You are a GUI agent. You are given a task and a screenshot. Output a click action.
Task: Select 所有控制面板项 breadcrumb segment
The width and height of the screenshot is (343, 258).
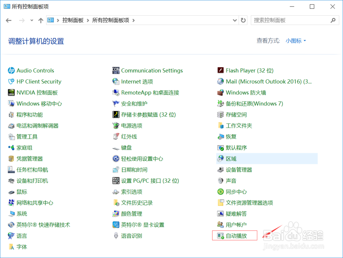[x=111, y=20]
